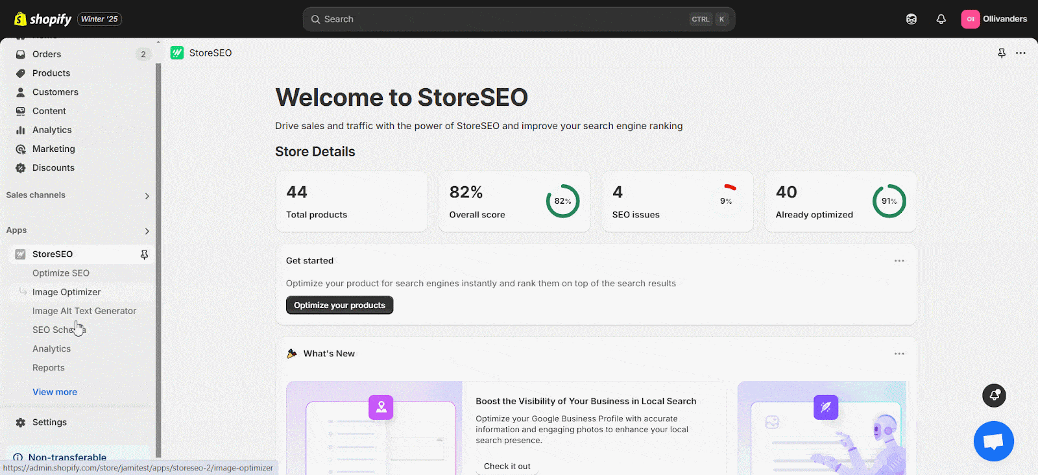The image size is (1038, 475).
Task: Click the Store Details heading
Action: (315, 151)
